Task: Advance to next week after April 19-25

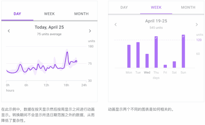Action: 197,25
